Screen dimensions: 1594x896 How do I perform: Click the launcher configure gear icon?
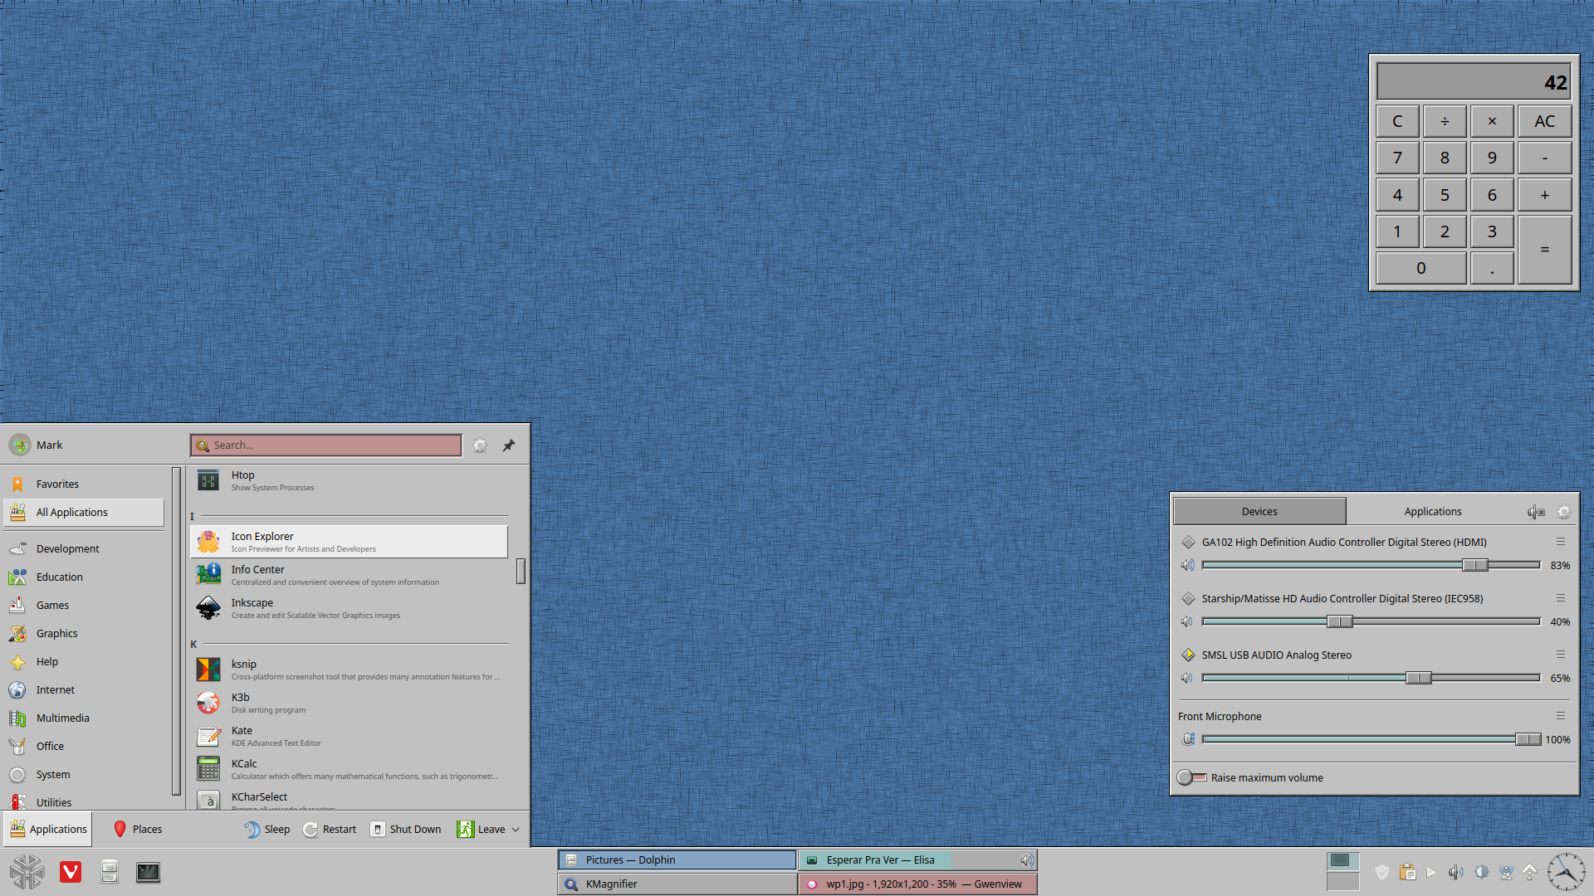click(480, 446)
